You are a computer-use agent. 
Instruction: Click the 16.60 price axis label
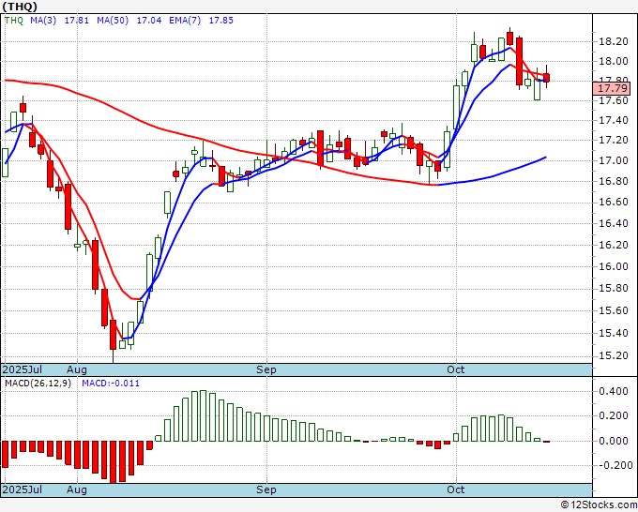click(x=613, y=203)
